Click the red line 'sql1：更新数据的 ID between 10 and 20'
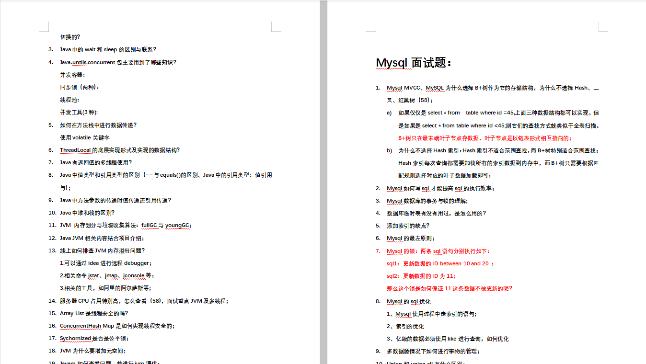The height and width of the screenshot is (364, 646). pyautogui.click(x=440, y=263)
